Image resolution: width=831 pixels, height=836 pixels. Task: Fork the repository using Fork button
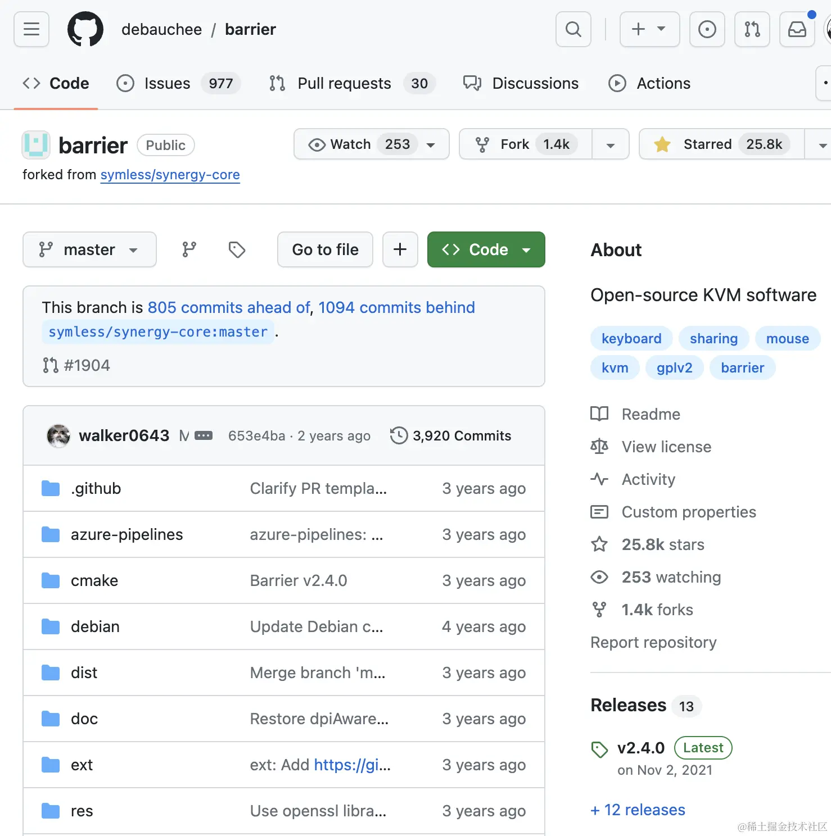coord(525,144)
